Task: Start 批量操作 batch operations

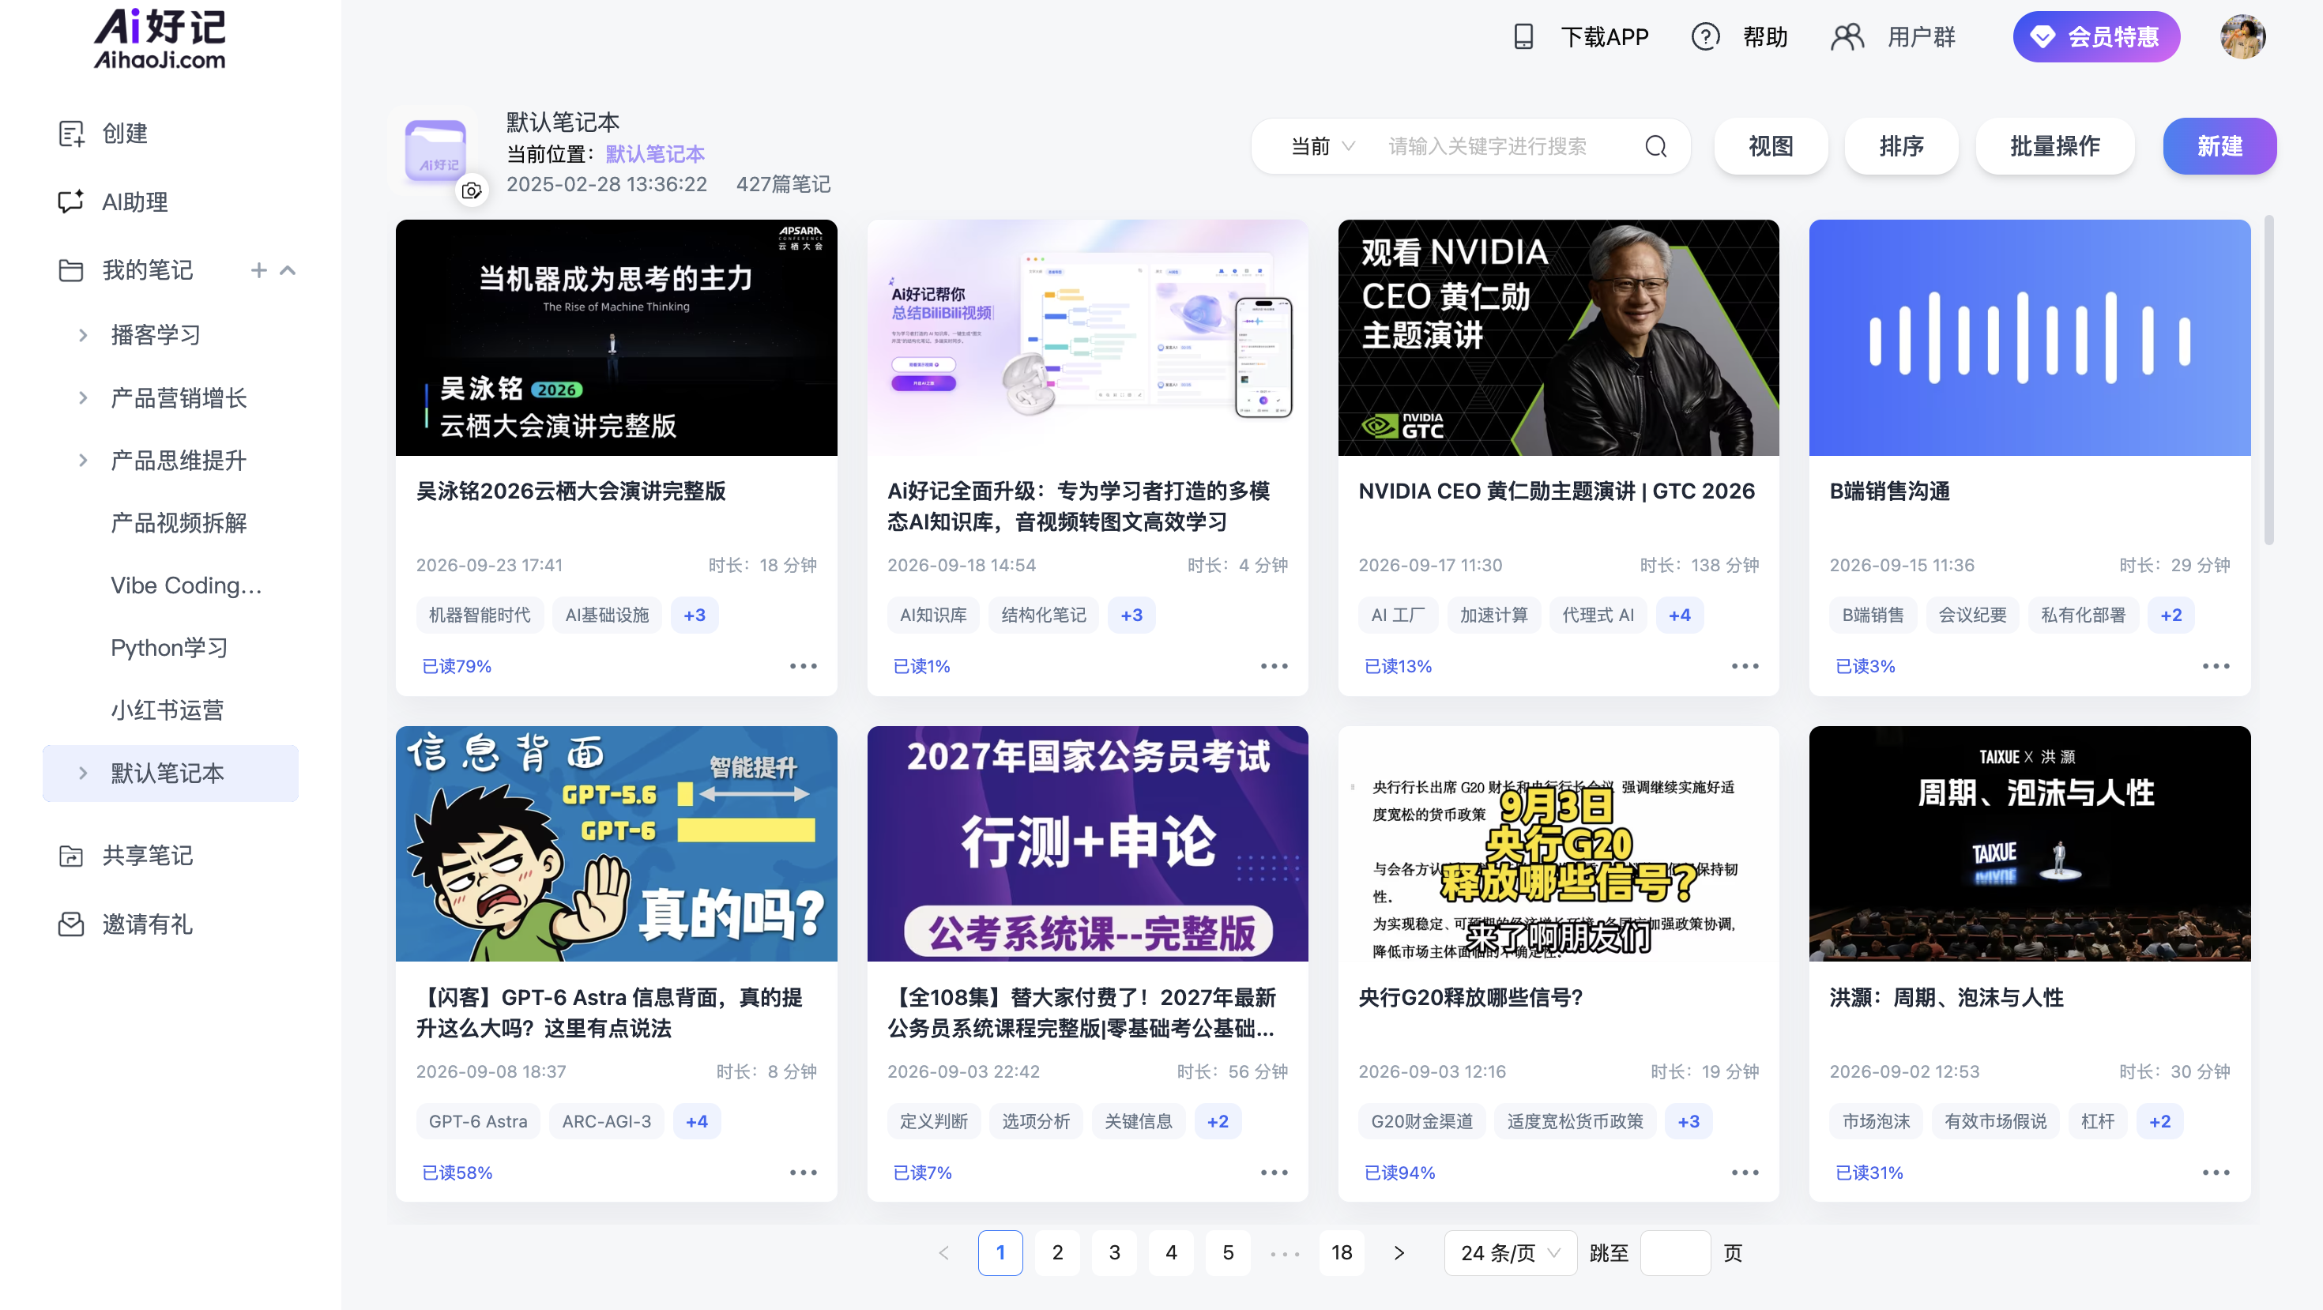Action: coord(2054,146)
